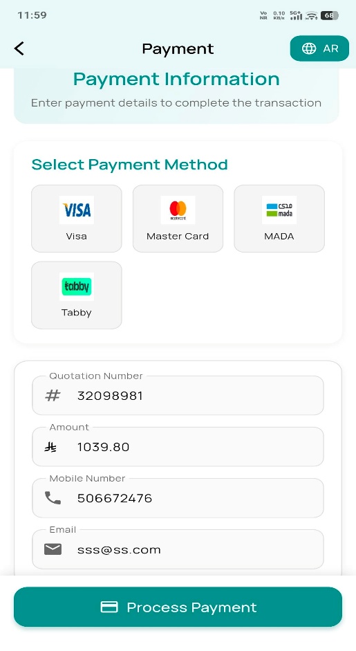Tap the back arrow icon
Viewport: 356px width, 651px height.
pyautogui.click(x=19, y=48)
